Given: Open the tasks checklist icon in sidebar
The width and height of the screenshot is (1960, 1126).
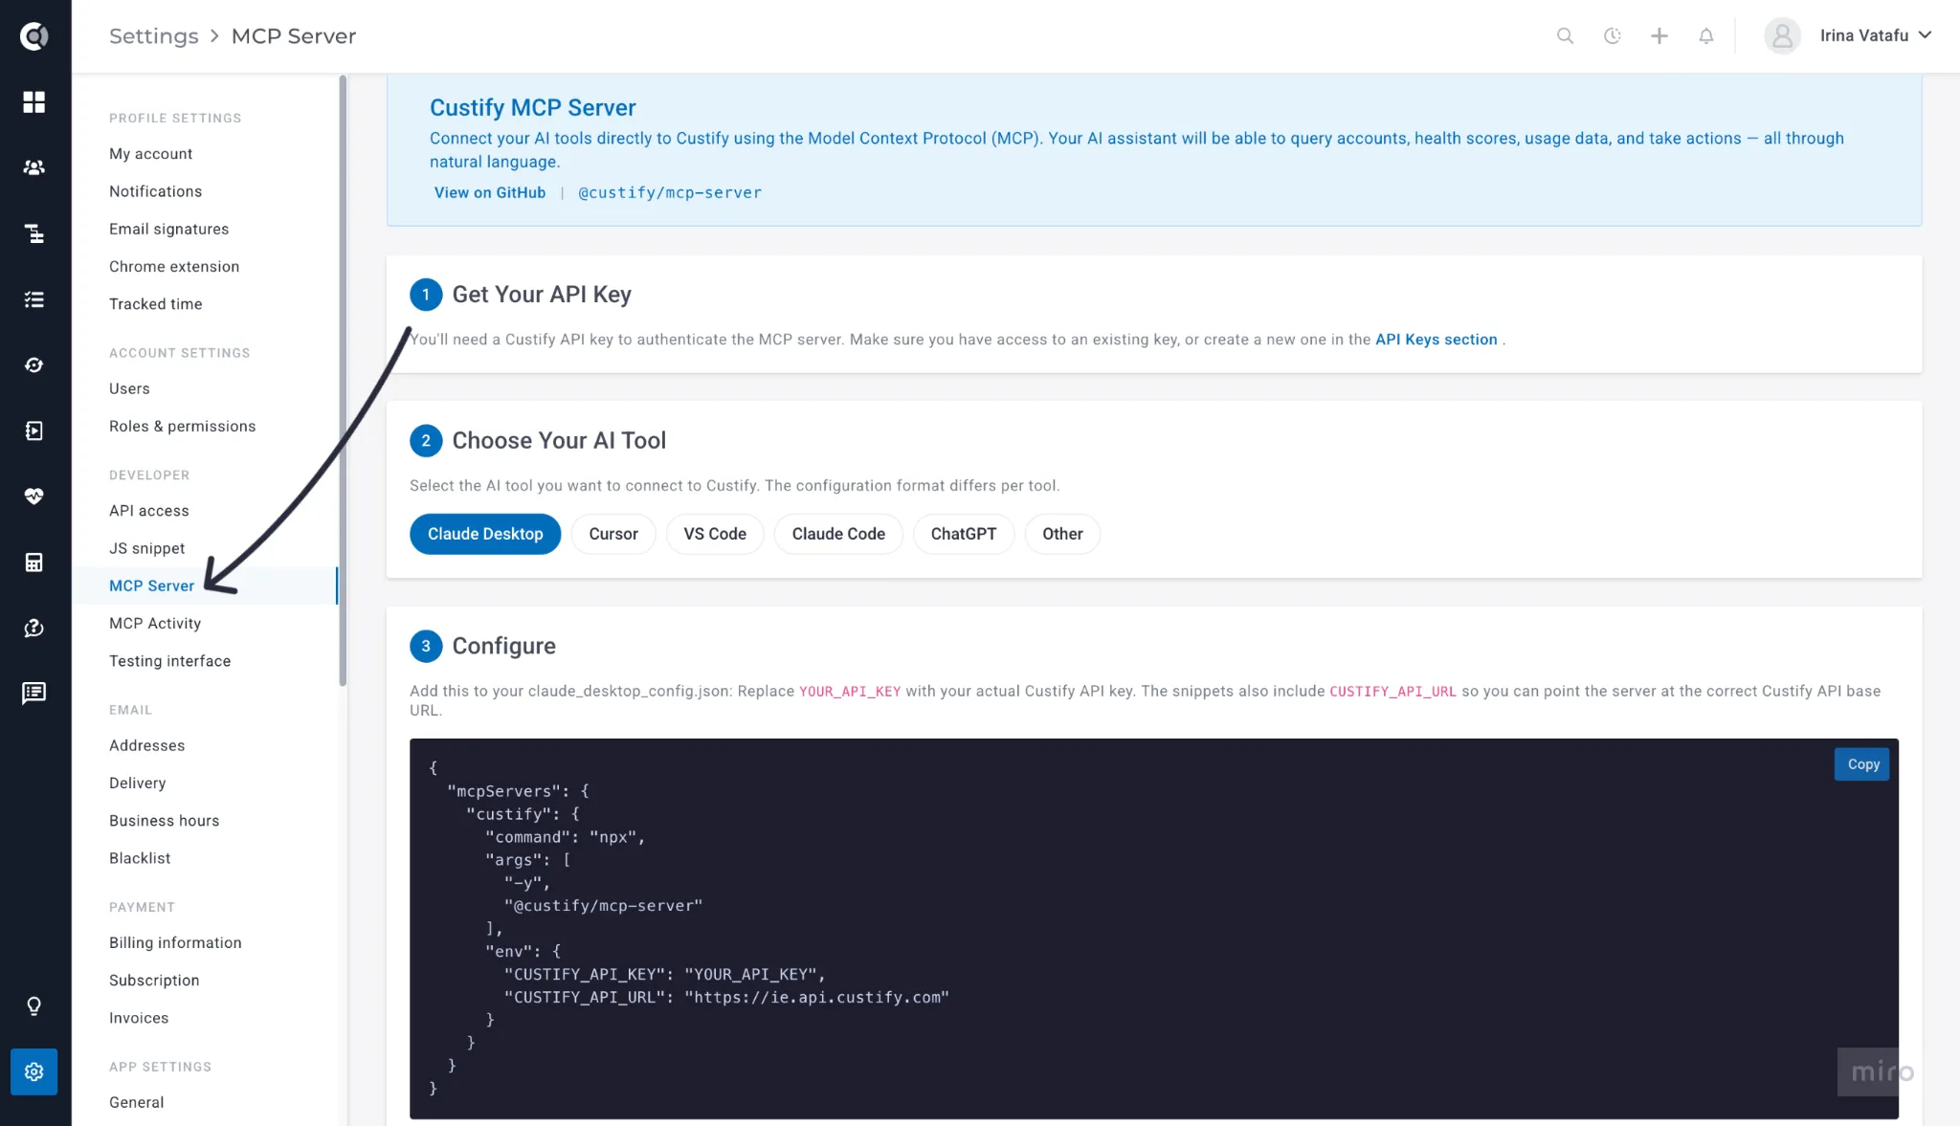Looking at the screenshot, I should (x=34, y=299).
